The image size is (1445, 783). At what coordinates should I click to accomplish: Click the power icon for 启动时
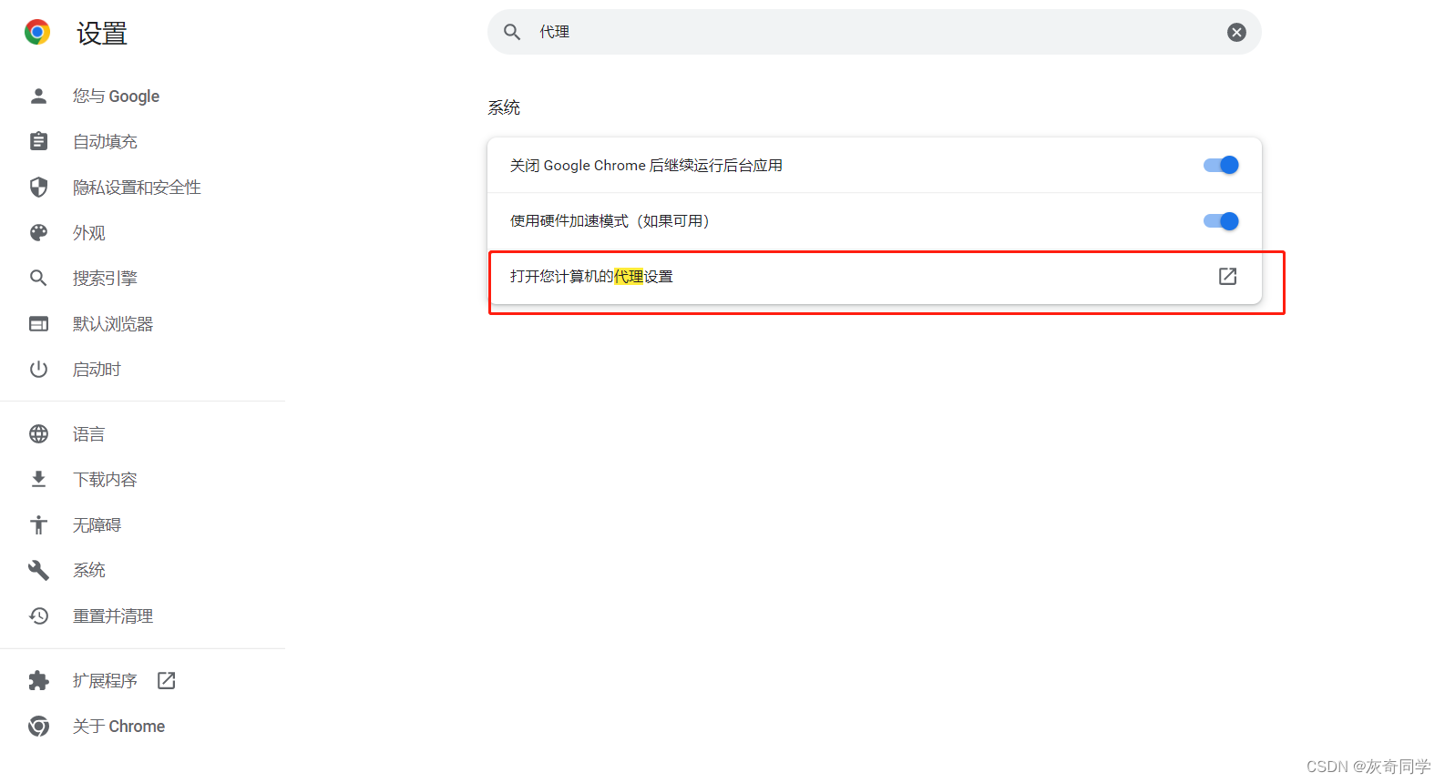38,369
